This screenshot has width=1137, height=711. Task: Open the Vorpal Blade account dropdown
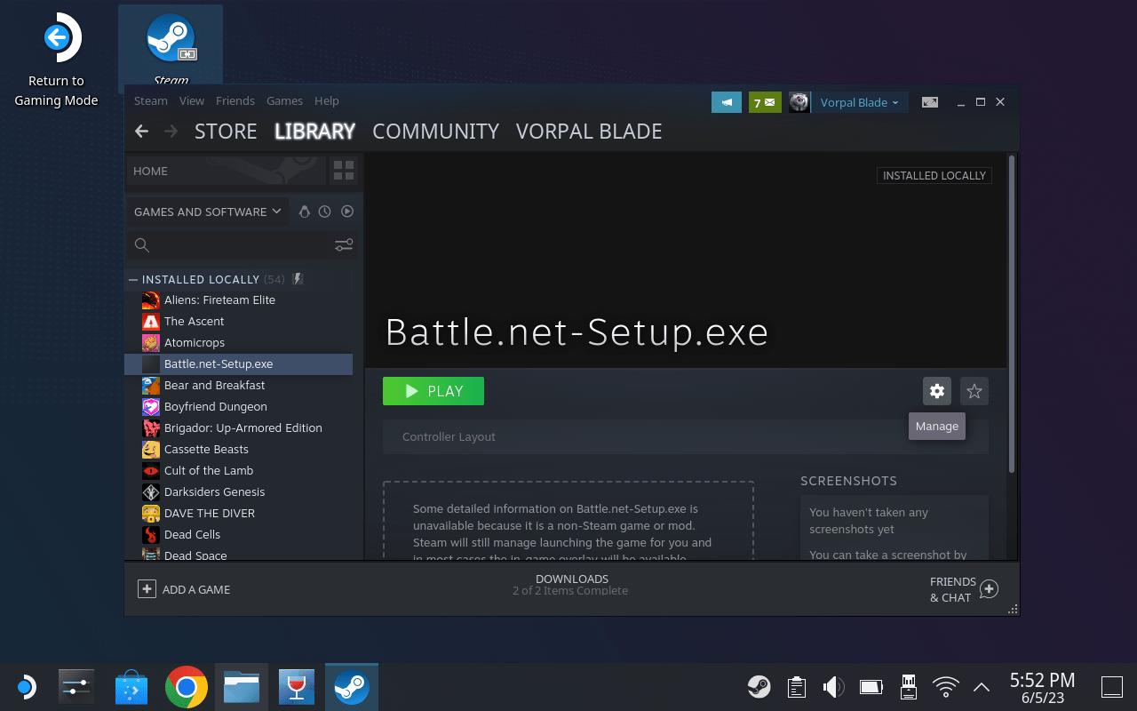[858, 102]
